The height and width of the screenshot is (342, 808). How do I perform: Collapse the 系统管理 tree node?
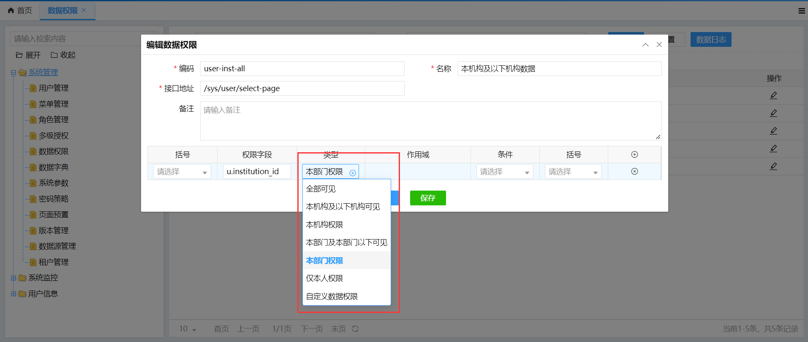click(x=14, y=73)
